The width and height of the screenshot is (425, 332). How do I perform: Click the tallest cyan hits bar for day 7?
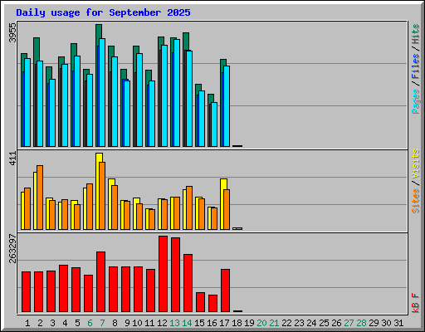pyautogui.click(x=102, y=92)
